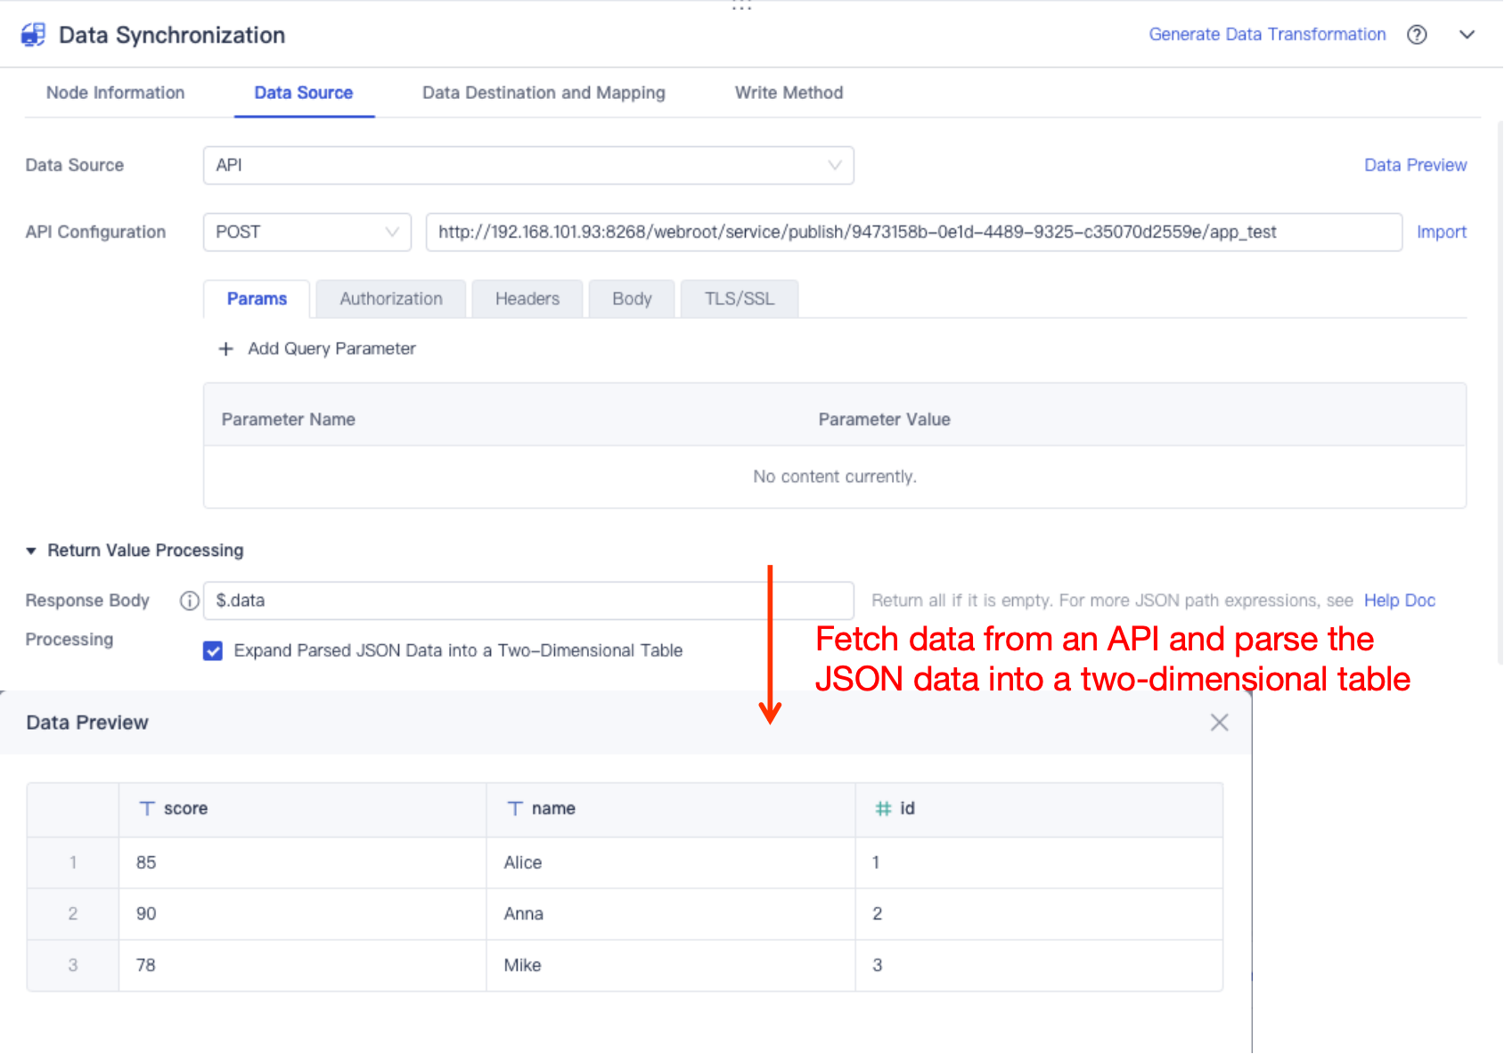Close the Data Preview panel
Image resolution: width=1504 pixels, height=1054 pixels.
tap(1219, 723)
